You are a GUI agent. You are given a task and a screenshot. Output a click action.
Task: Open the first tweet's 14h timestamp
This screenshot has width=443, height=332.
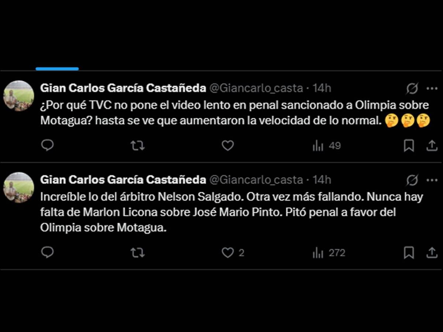pos(323,88)
